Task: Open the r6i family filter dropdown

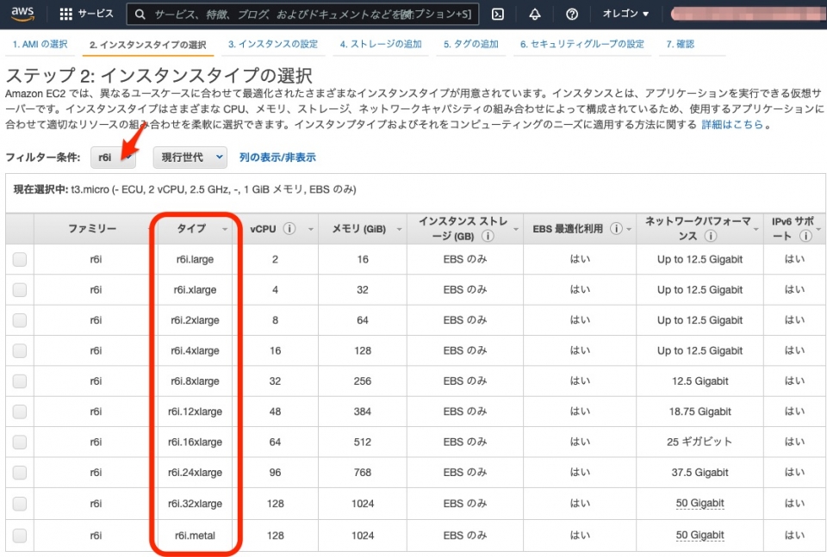Action: (x=113, y=157)
